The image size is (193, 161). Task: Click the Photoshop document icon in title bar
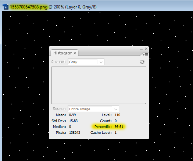tap(6, 7)
